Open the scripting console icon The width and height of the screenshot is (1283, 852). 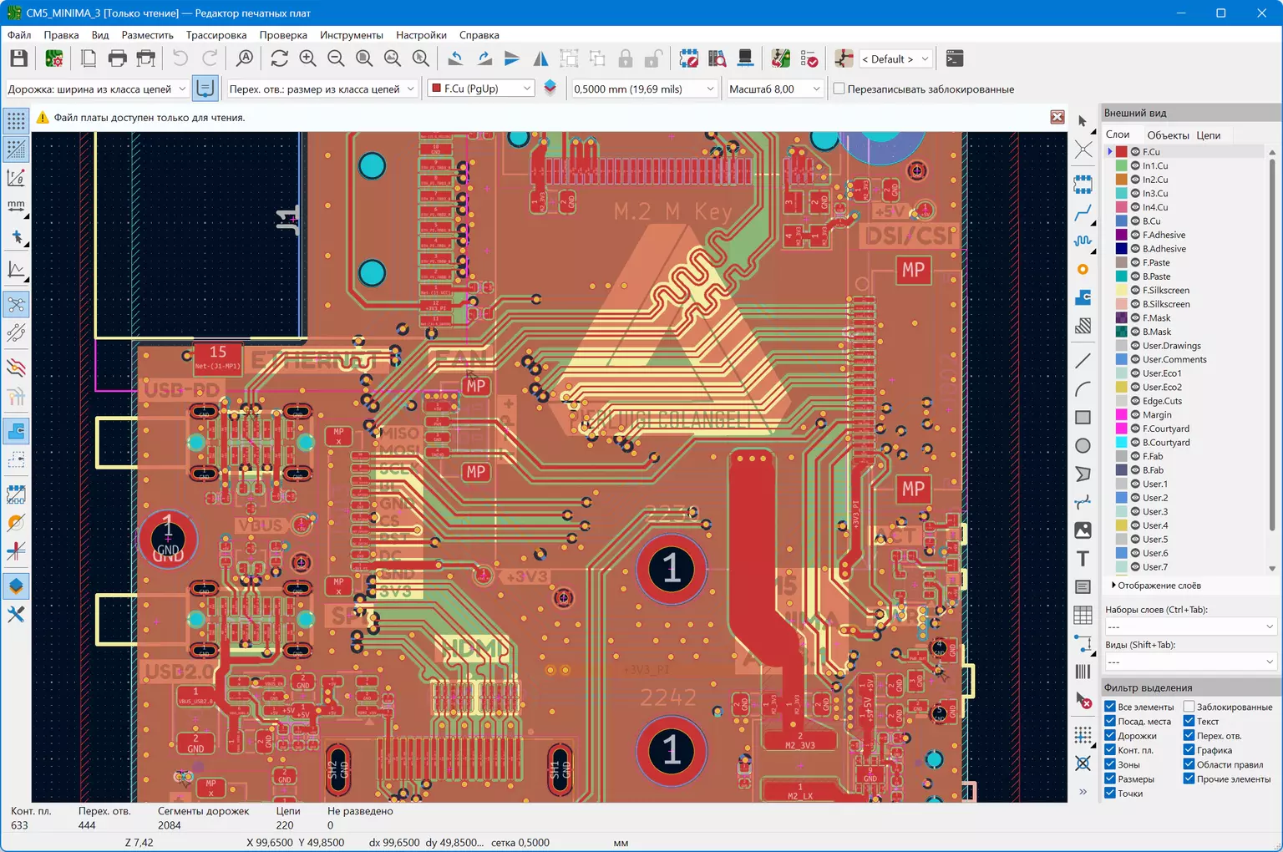pyautogui.click(x=954, y=58)
